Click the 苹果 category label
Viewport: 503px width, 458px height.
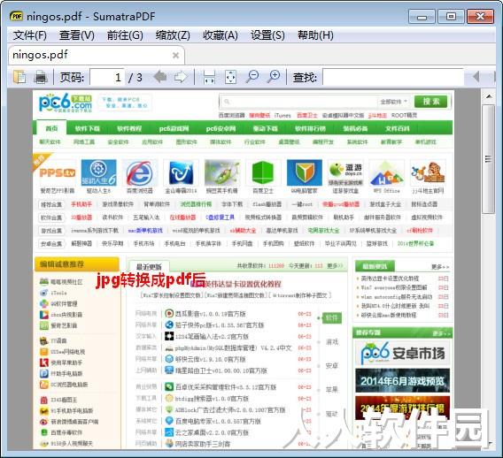click(x=332, y=390)
